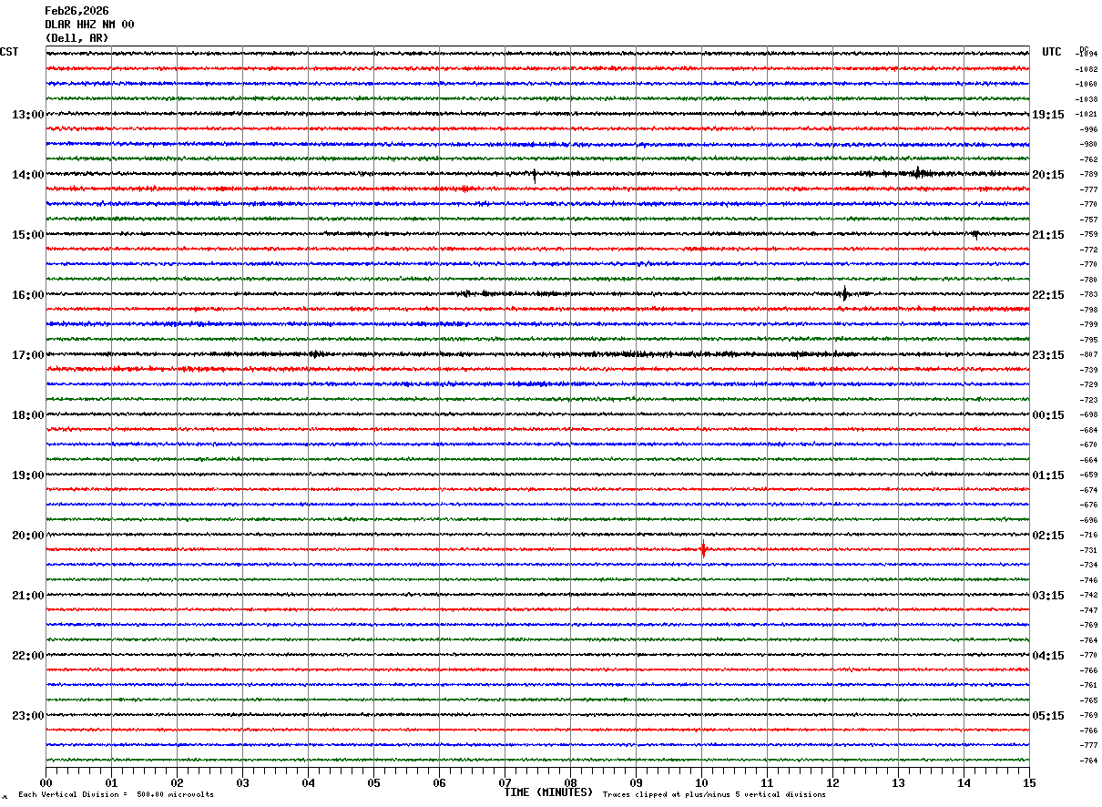This screenshot has height=807, width=1102.
Task: Select the 15:00 CST row label
Action: (28, 235)
